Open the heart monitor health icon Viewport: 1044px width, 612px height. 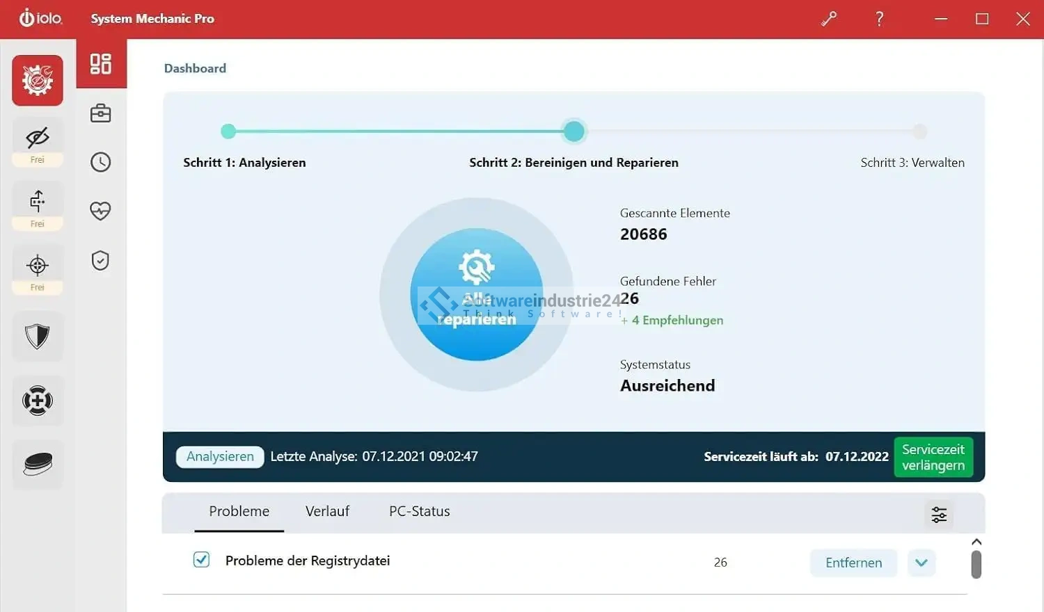coord(101,211)
